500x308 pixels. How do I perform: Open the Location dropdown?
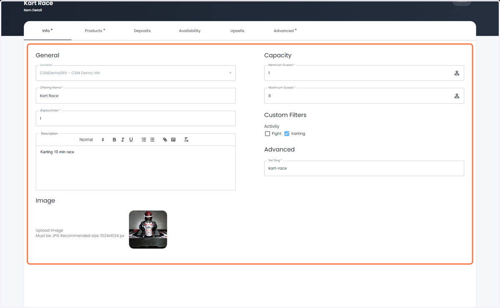[x=136, y=73]
